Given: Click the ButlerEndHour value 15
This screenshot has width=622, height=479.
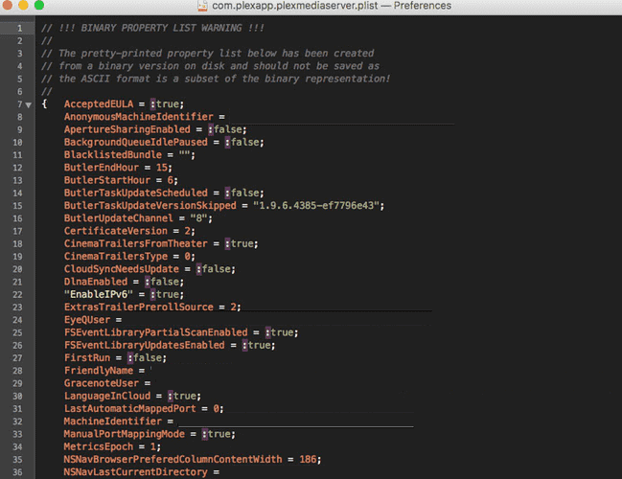Looking at the screenshot, I should coord(162,168).
